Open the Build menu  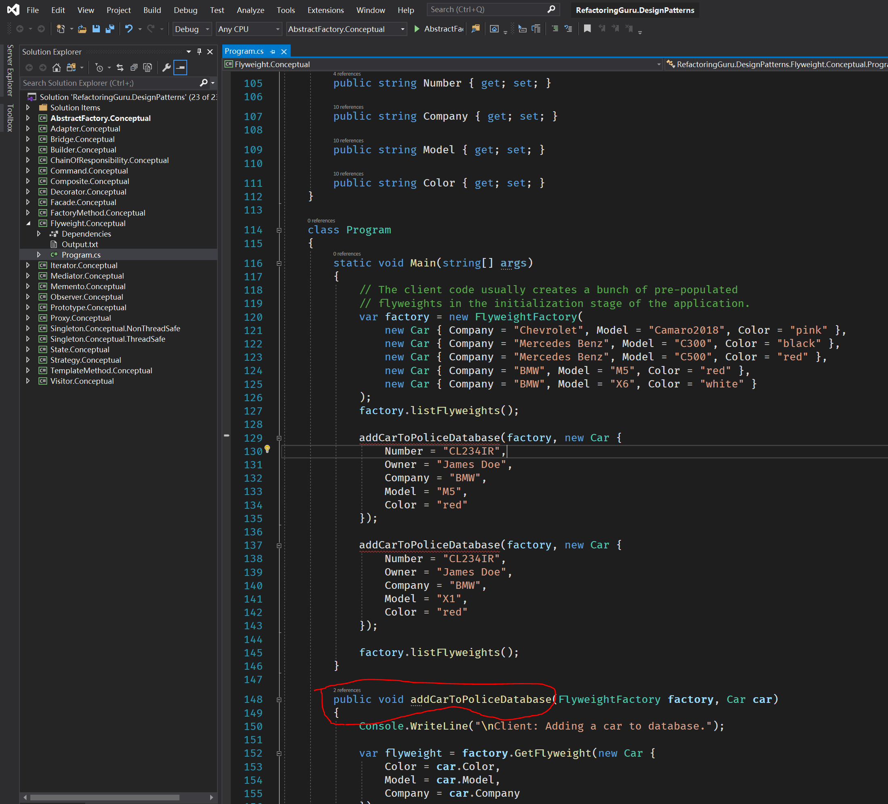pos(152,10)
